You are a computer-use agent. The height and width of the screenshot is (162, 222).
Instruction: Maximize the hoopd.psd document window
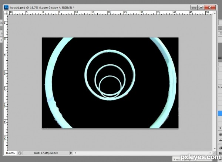pyautogui.click(x=201, y=7)
